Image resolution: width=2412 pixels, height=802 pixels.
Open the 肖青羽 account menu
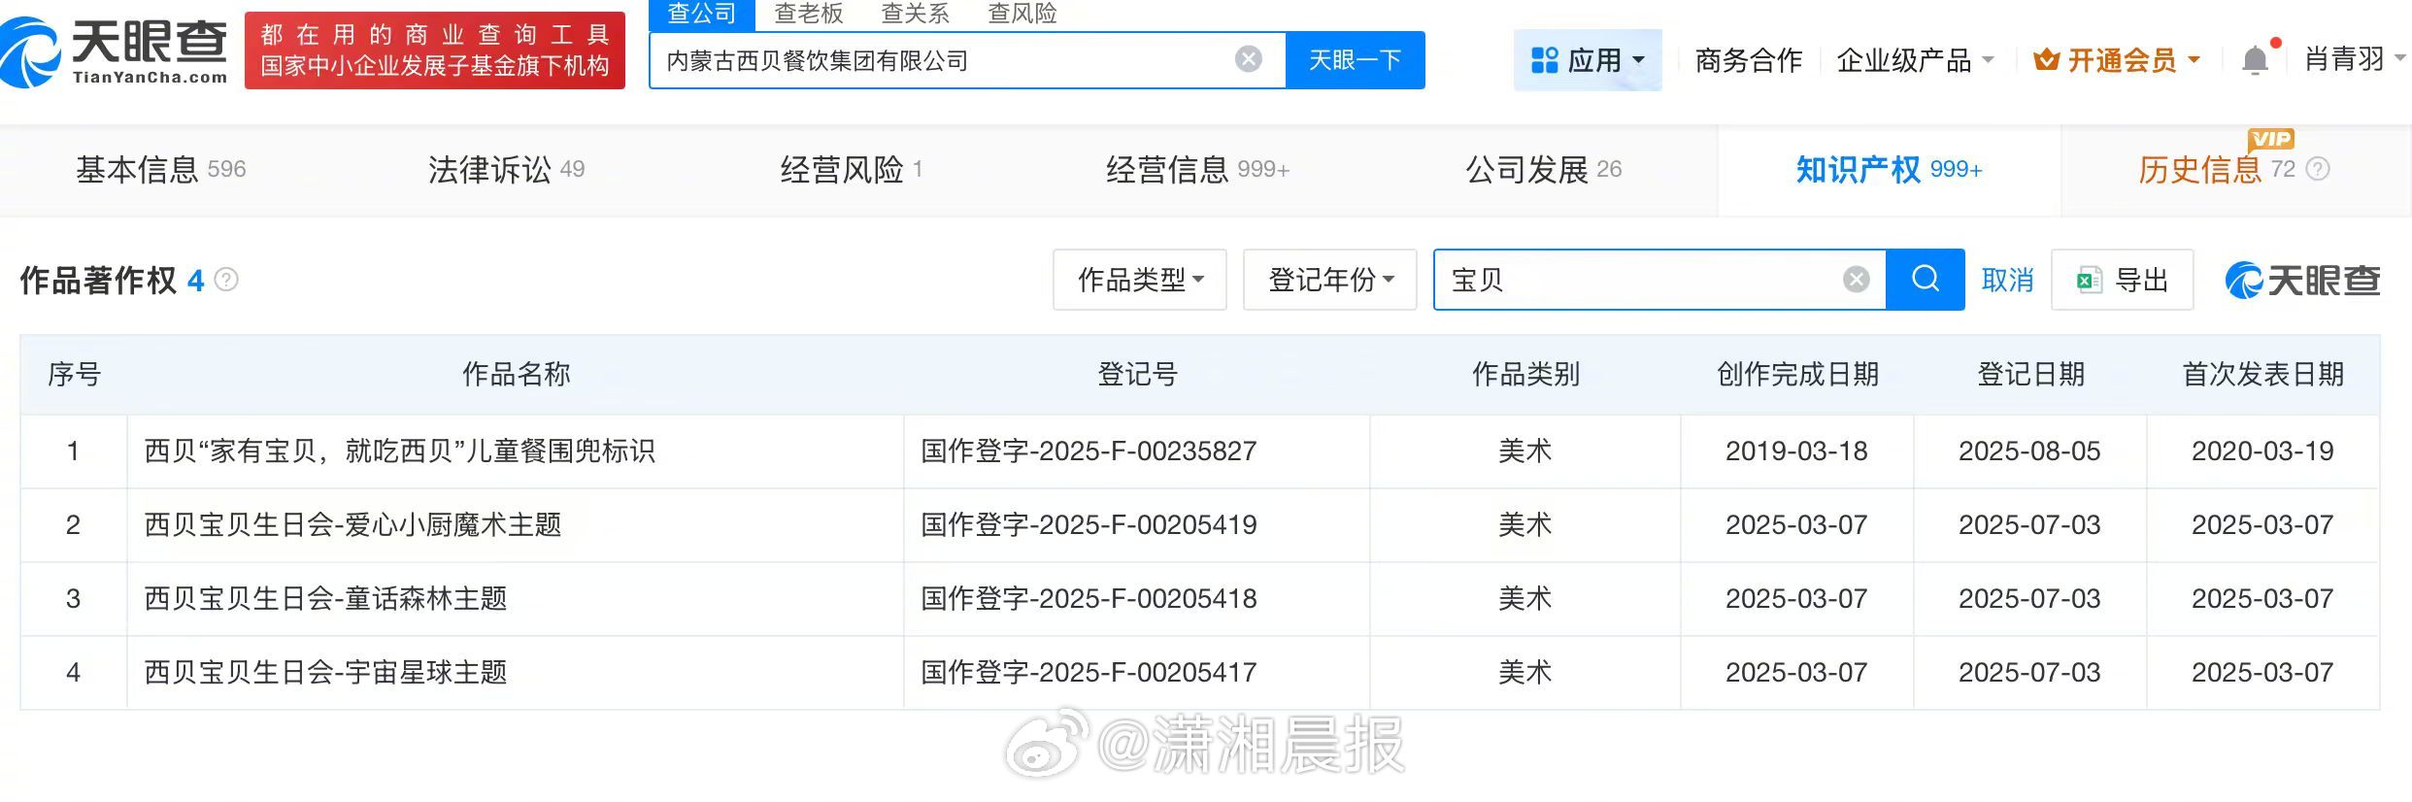click(2355, 59)
